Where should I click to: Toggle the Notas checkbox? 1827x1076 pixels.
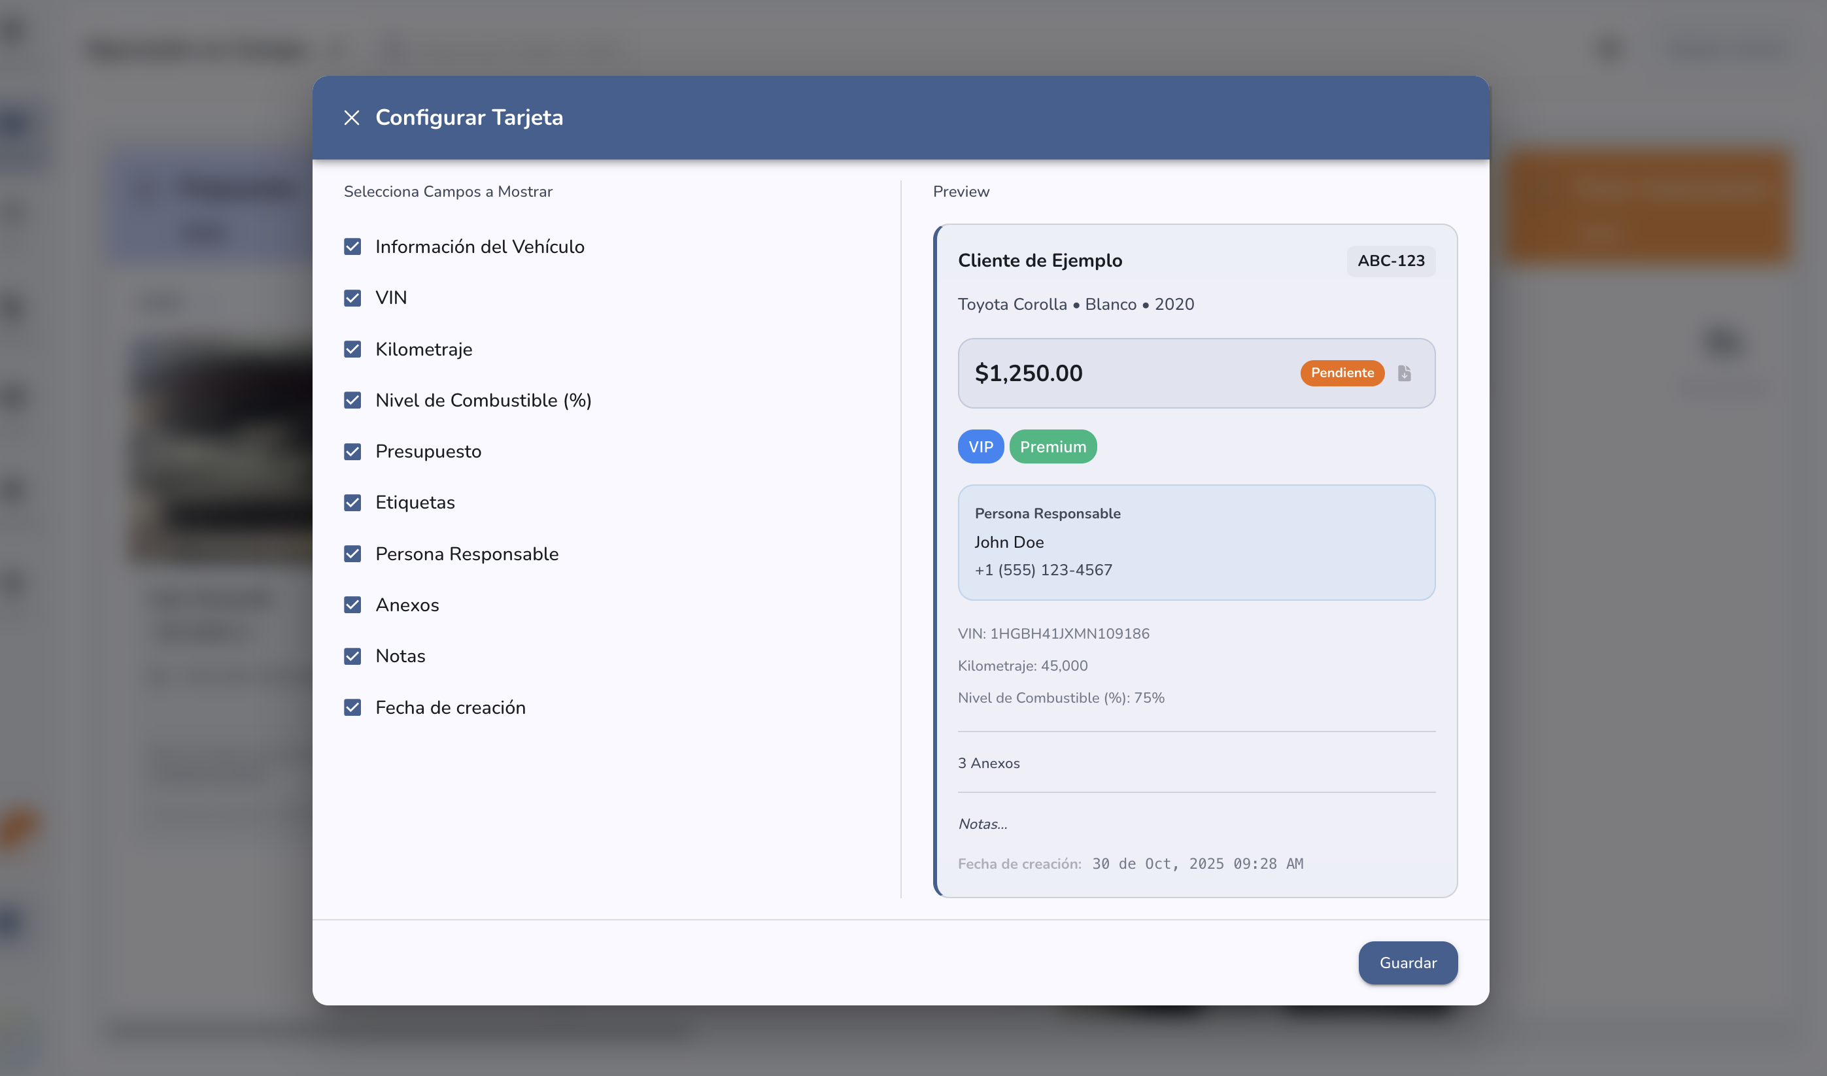point(352,656)
